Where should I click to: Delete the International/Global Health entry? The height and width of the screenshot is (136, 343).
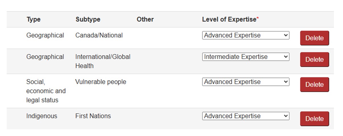[x=314, y=59]
